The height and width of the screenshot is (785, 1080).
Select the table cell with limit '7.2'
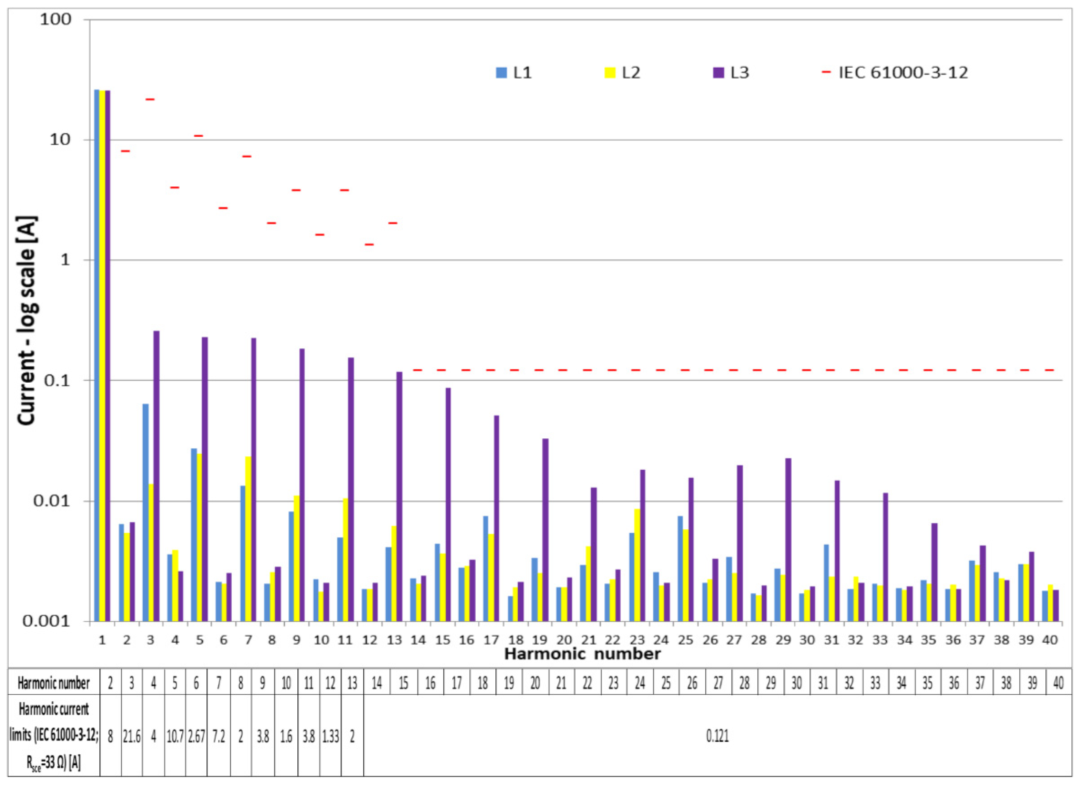219,736
